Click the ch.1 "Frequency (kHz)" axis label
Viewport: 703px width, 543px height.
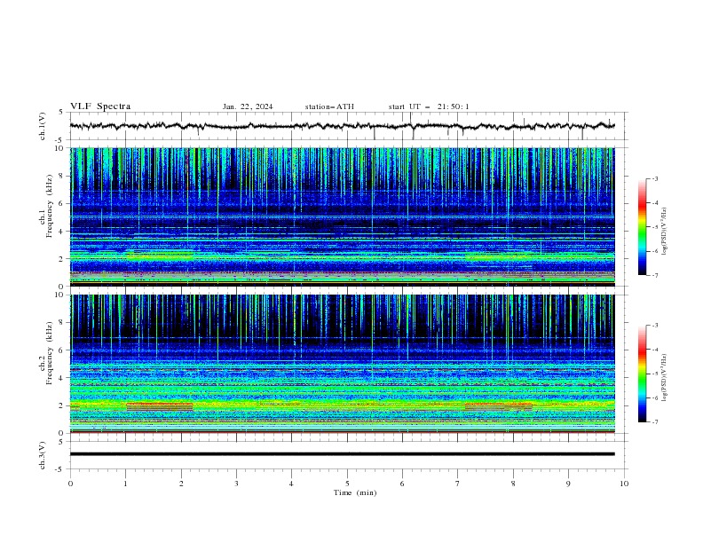click(x=49, y=206)
